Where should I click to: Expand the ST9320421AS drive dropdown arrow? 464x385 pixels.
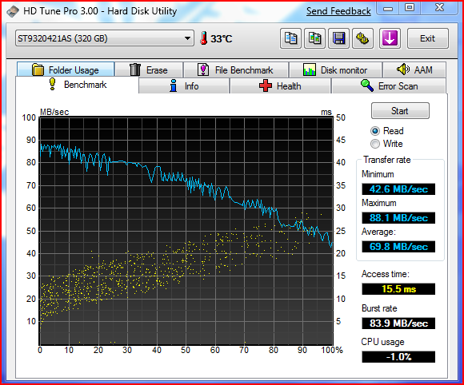[187, 38]
